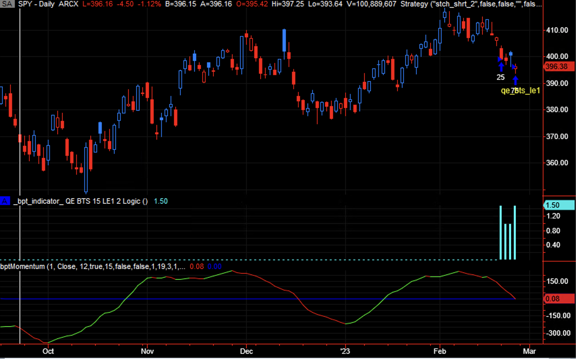Click the Feb label on the time axis
The image size is (576, 359).
(x=439, y=351)
